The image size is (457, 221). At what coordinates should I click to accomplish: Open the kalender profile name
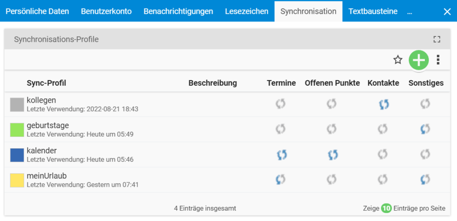[42, 150]
